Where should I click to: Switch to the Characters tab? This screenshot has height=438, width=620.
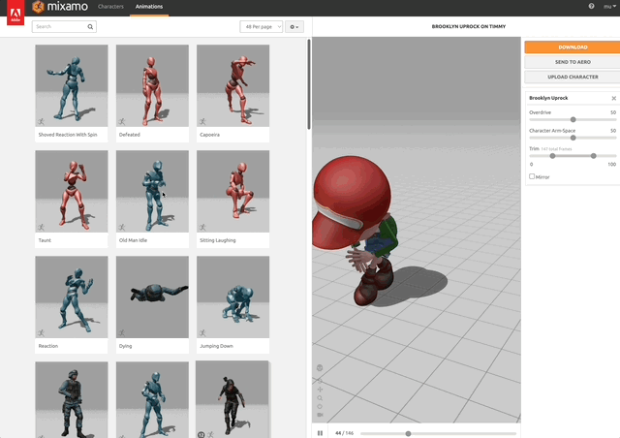coord(110,7)
